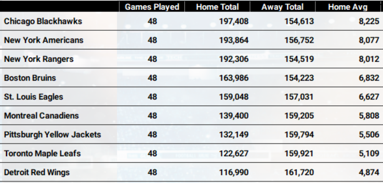
Task: Select Detroit's away total cell 161,720
Action: [299, 172]
